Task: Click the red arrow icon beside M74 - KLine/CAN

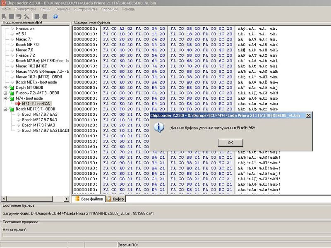Action: click(18, 104)
